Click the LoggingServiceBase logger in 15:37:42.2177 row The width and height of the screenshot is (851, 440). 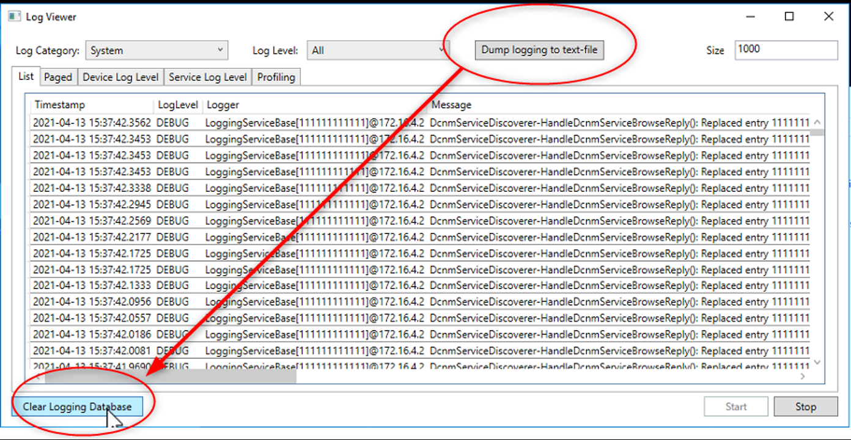click(x=315, y=237)
